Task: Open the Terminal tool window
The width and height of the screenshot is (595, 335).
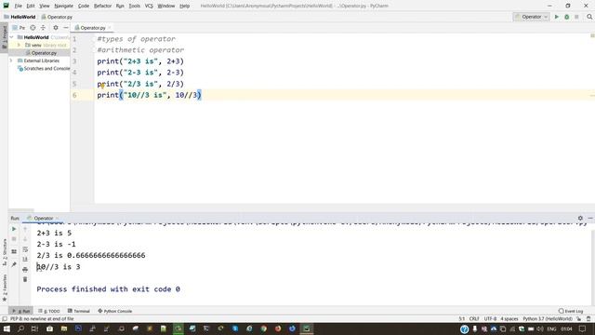Action: pos(78,311)
